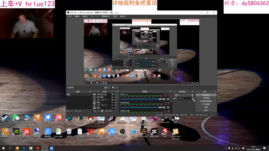The height and width of the screenshot is (151, 269).
Task: Move the selected source up
Action: [x=107, y=111]
